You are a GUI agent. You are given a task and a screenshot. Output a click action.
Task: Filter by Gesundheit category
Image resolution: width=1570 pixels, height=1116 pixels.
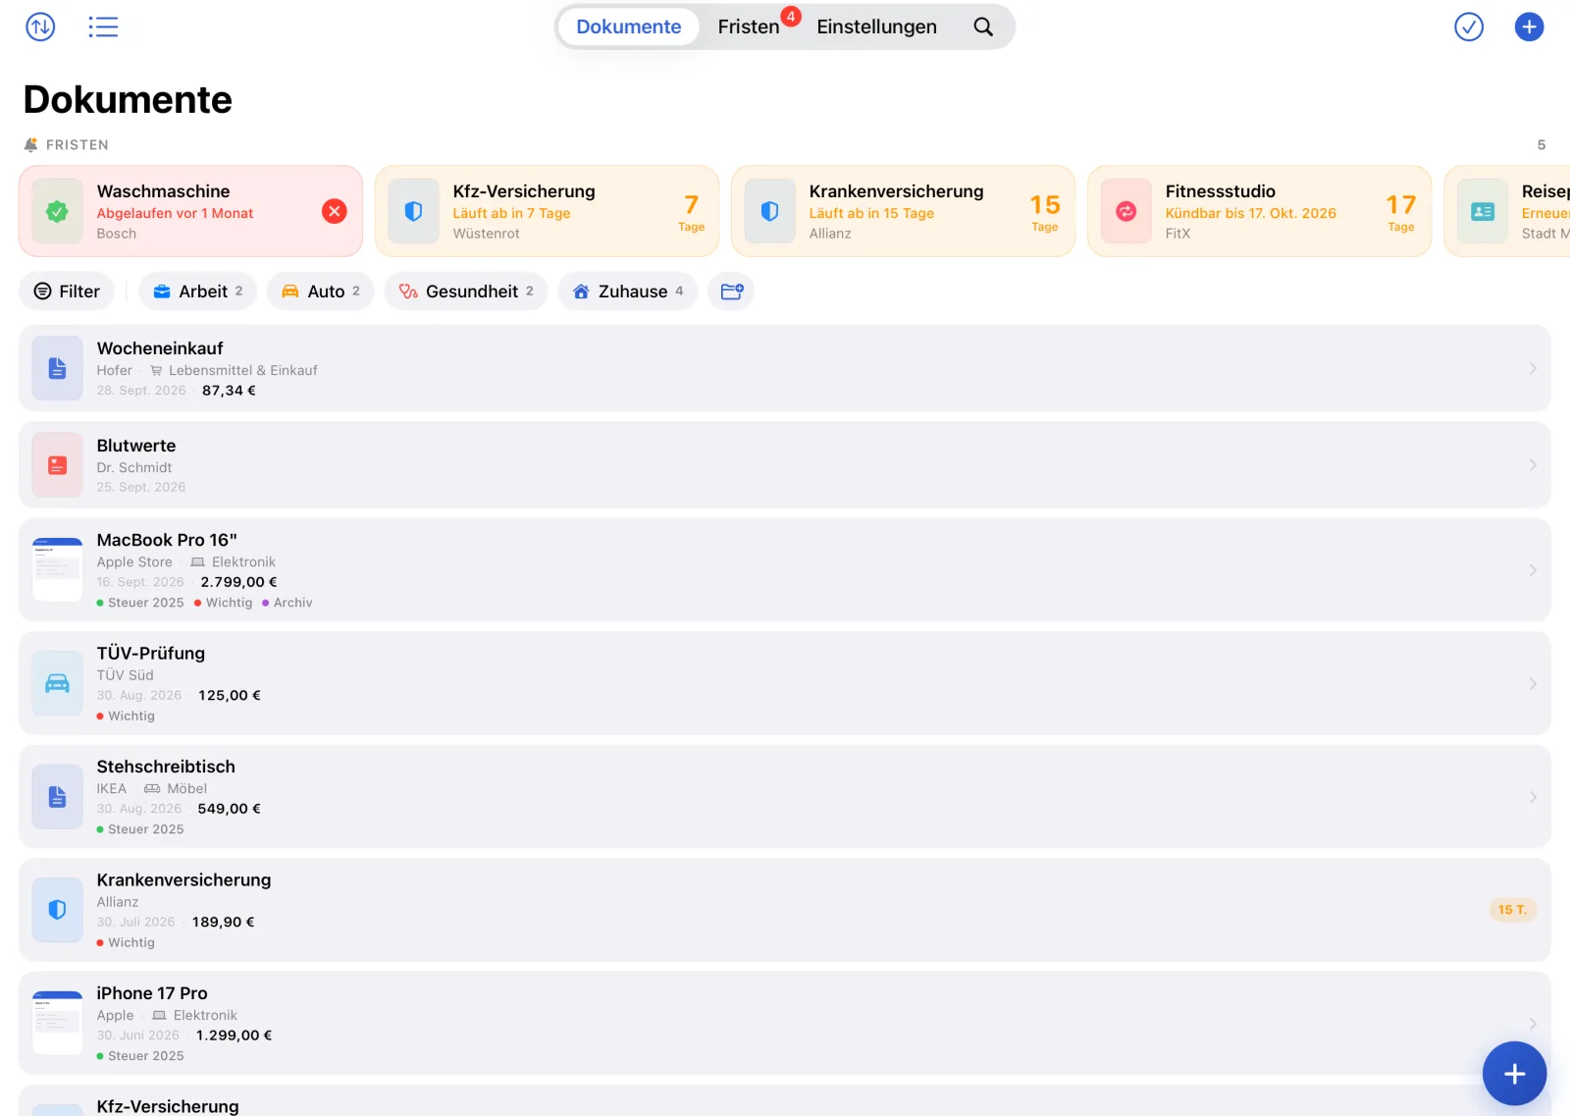pos(466,292)
